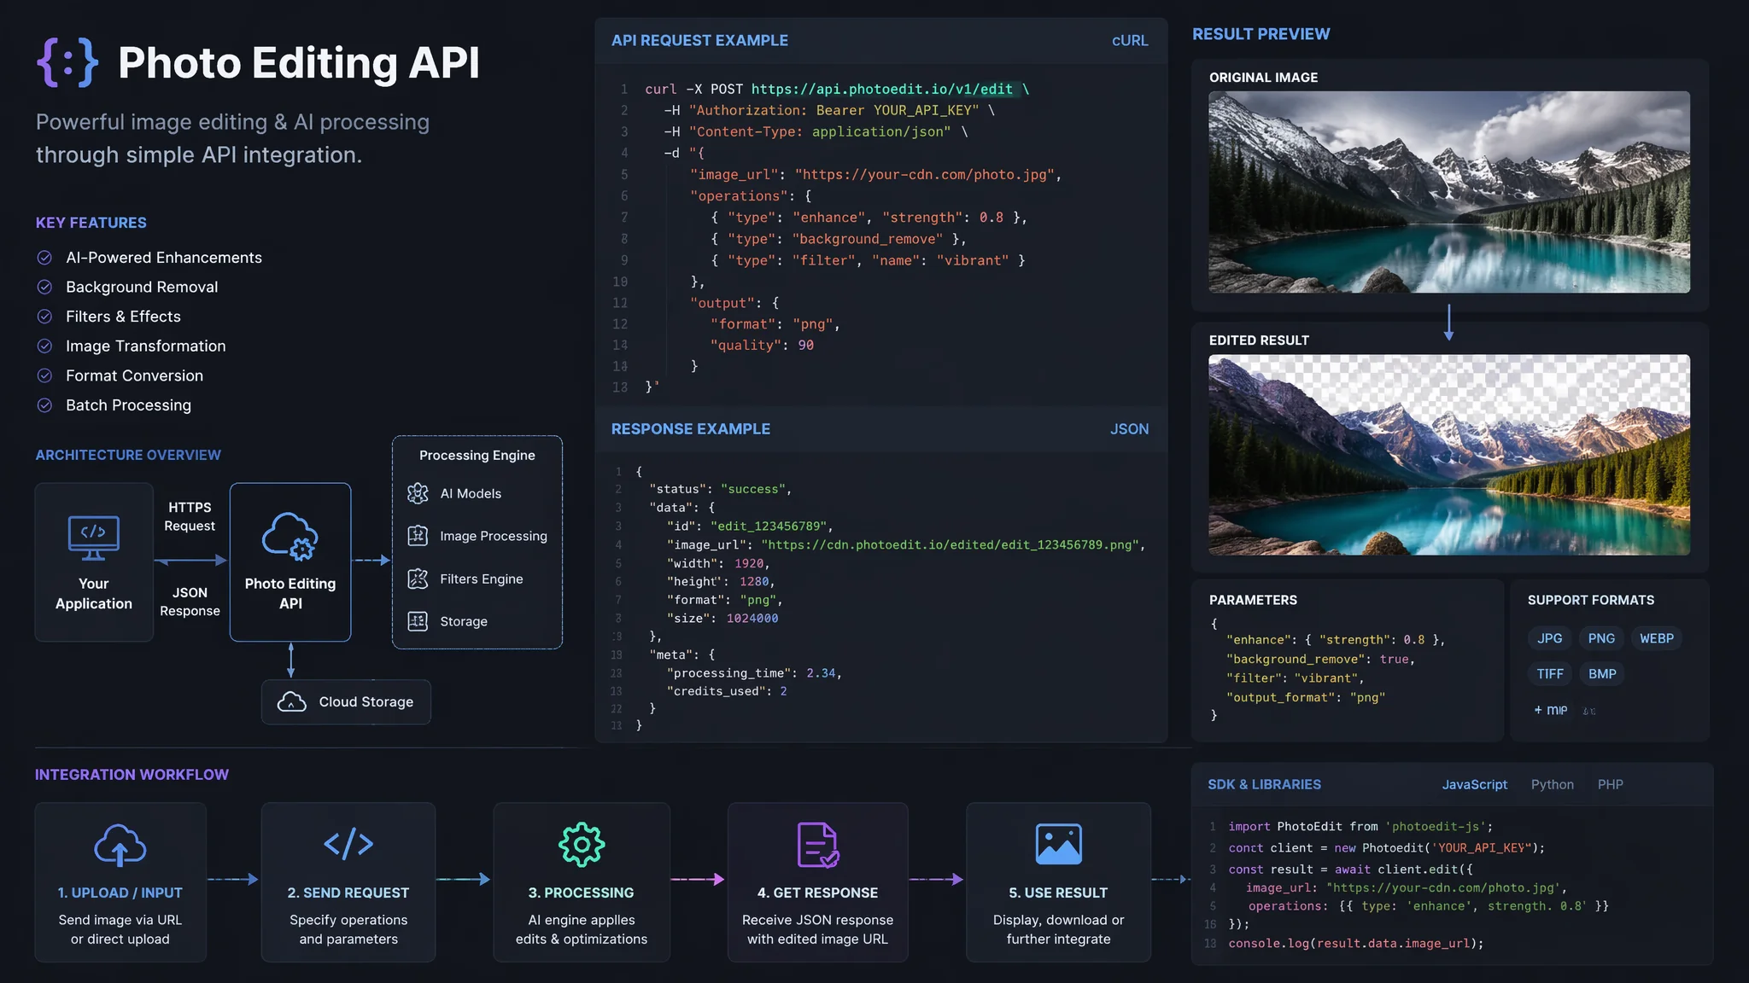Click checkmark icon beside Batch Processing
This screenshot has width=1749, height=983.
[45, 405]
